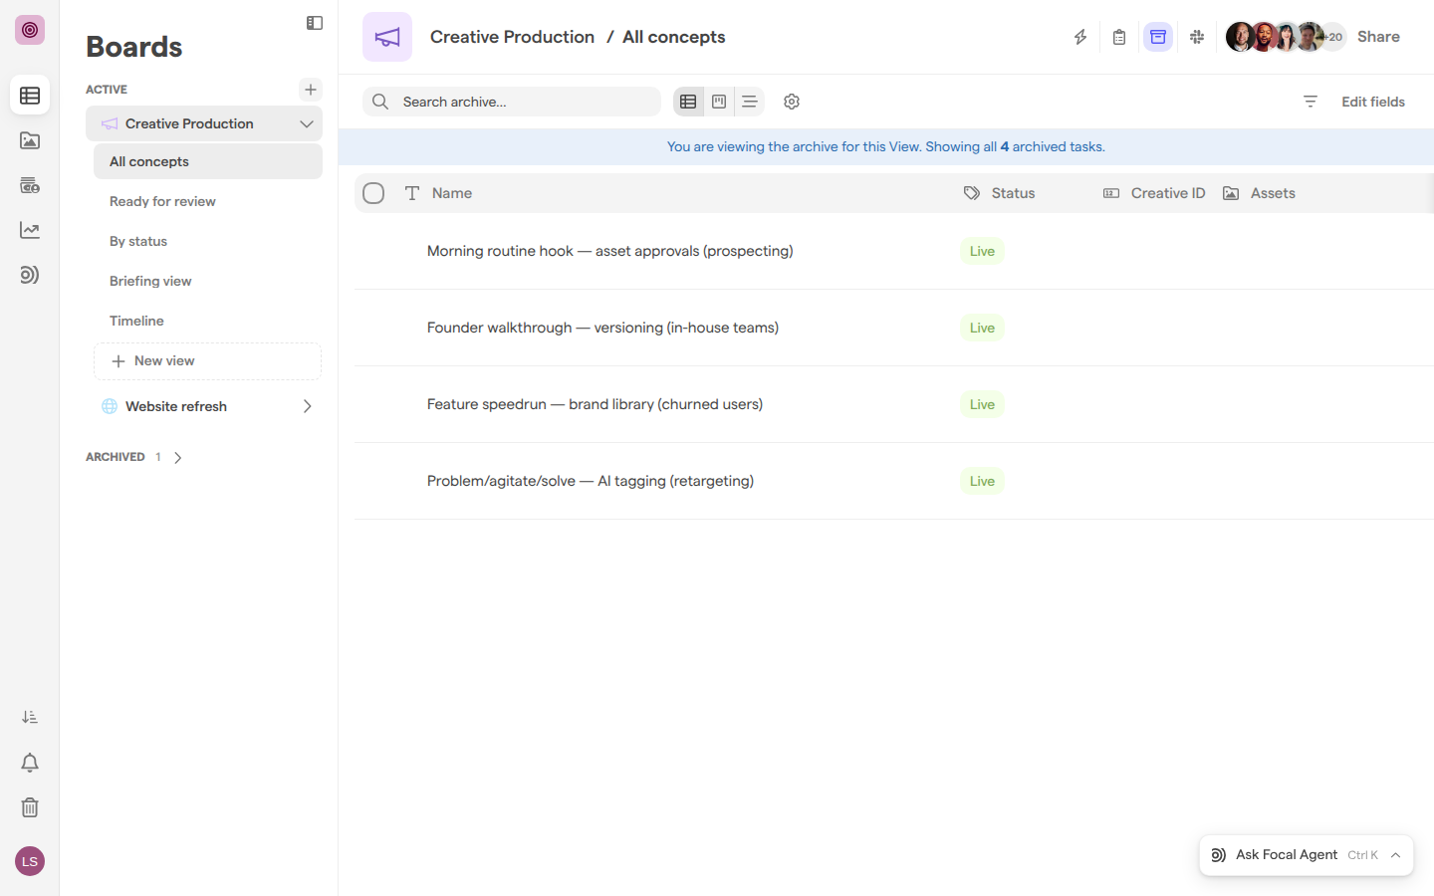Click the Focal Agent sidebar icon

tap(30, 275)
